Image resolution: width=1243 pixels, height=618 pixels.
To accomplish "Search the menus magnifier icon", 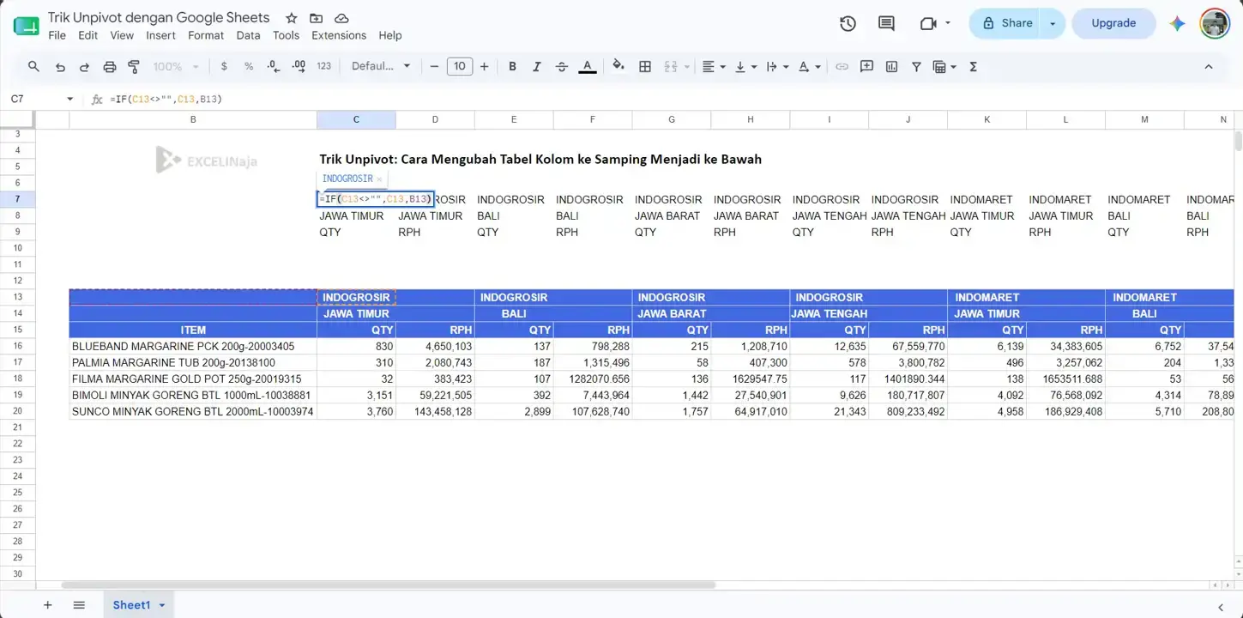I will (34, 66).
